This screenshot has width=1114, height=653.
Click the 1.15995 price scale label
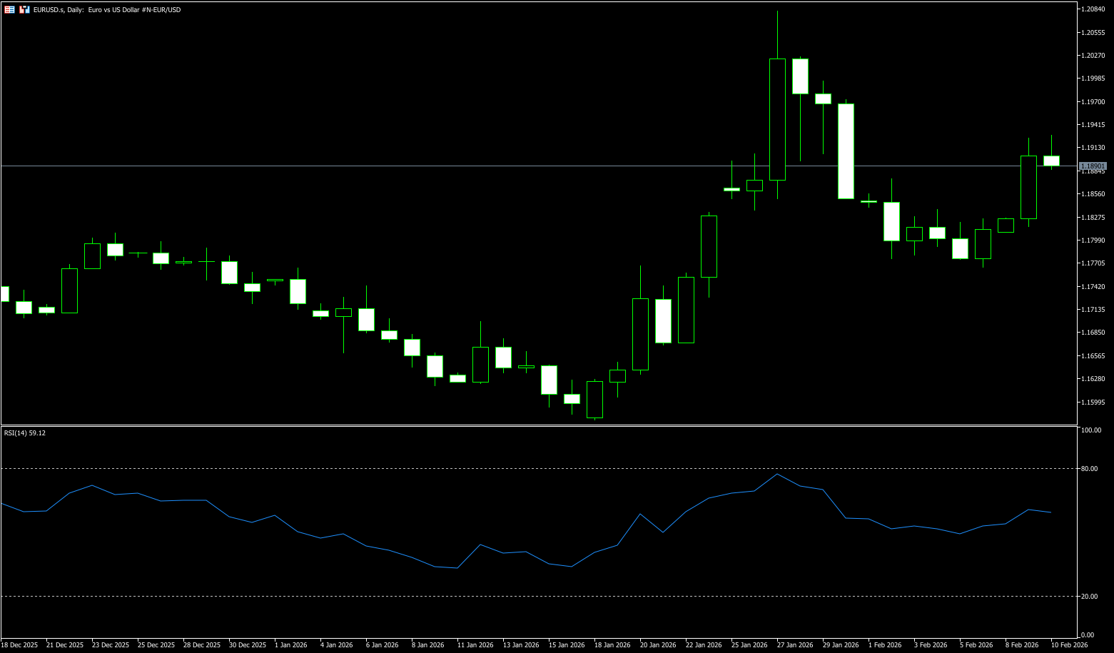pyautogui.click(x=1093, y=402)
